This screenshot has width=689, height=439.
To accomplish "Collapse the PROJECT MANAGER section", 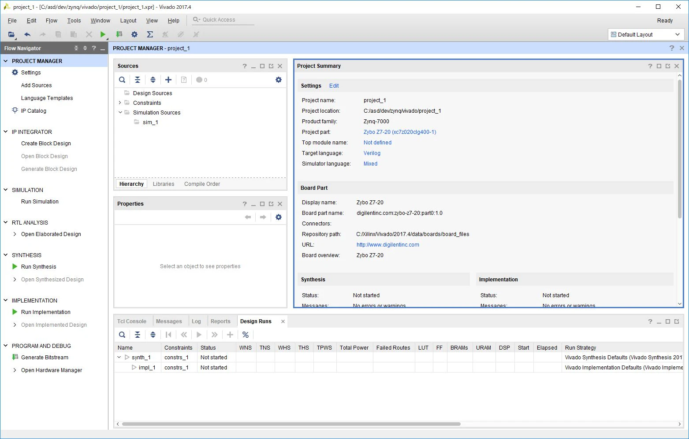I will [6, 61].
